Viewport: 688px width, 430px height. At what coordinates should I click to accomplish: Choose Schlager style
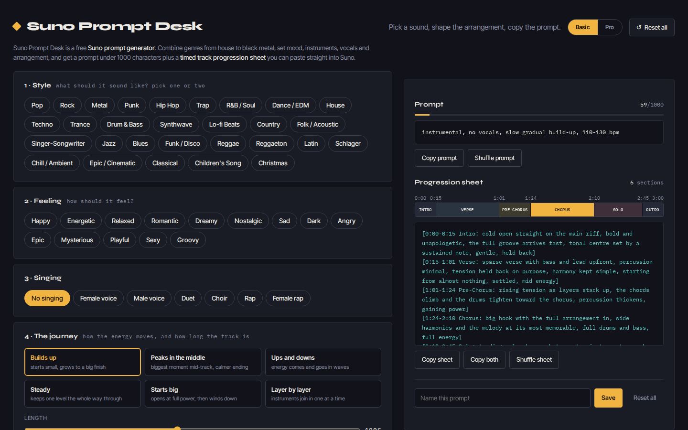[x=348, y=143]
